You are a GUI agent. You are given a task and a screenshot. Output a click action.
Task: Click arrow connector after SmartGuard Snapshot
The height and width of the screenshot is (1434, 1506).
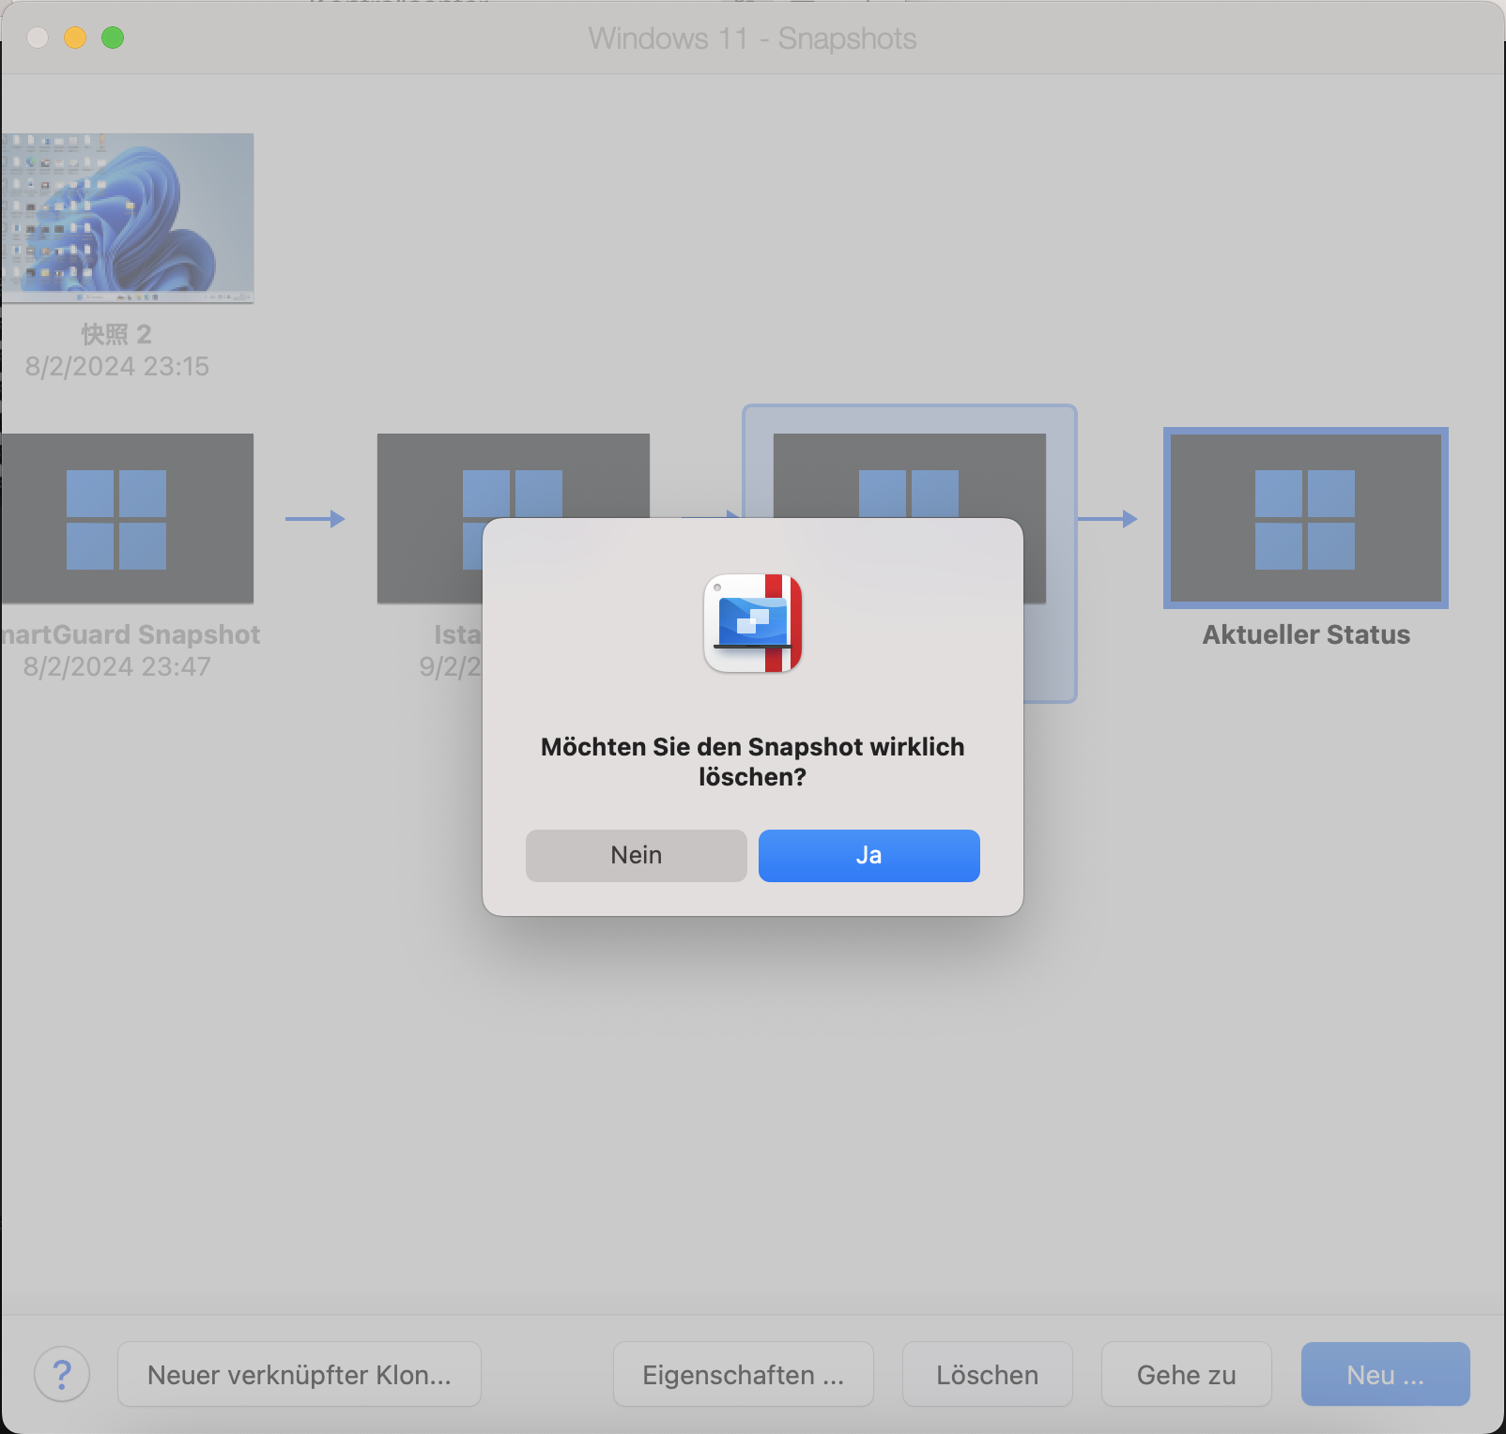pyautogui.click(x=315, y=519)
